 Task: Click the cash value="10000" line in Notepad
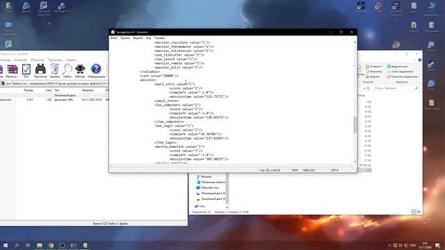(x=159, y=76)
